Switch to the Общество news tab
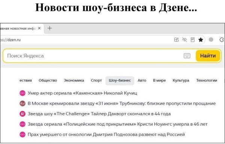This screenshot has height=144, width=225. tap(48, 80)
